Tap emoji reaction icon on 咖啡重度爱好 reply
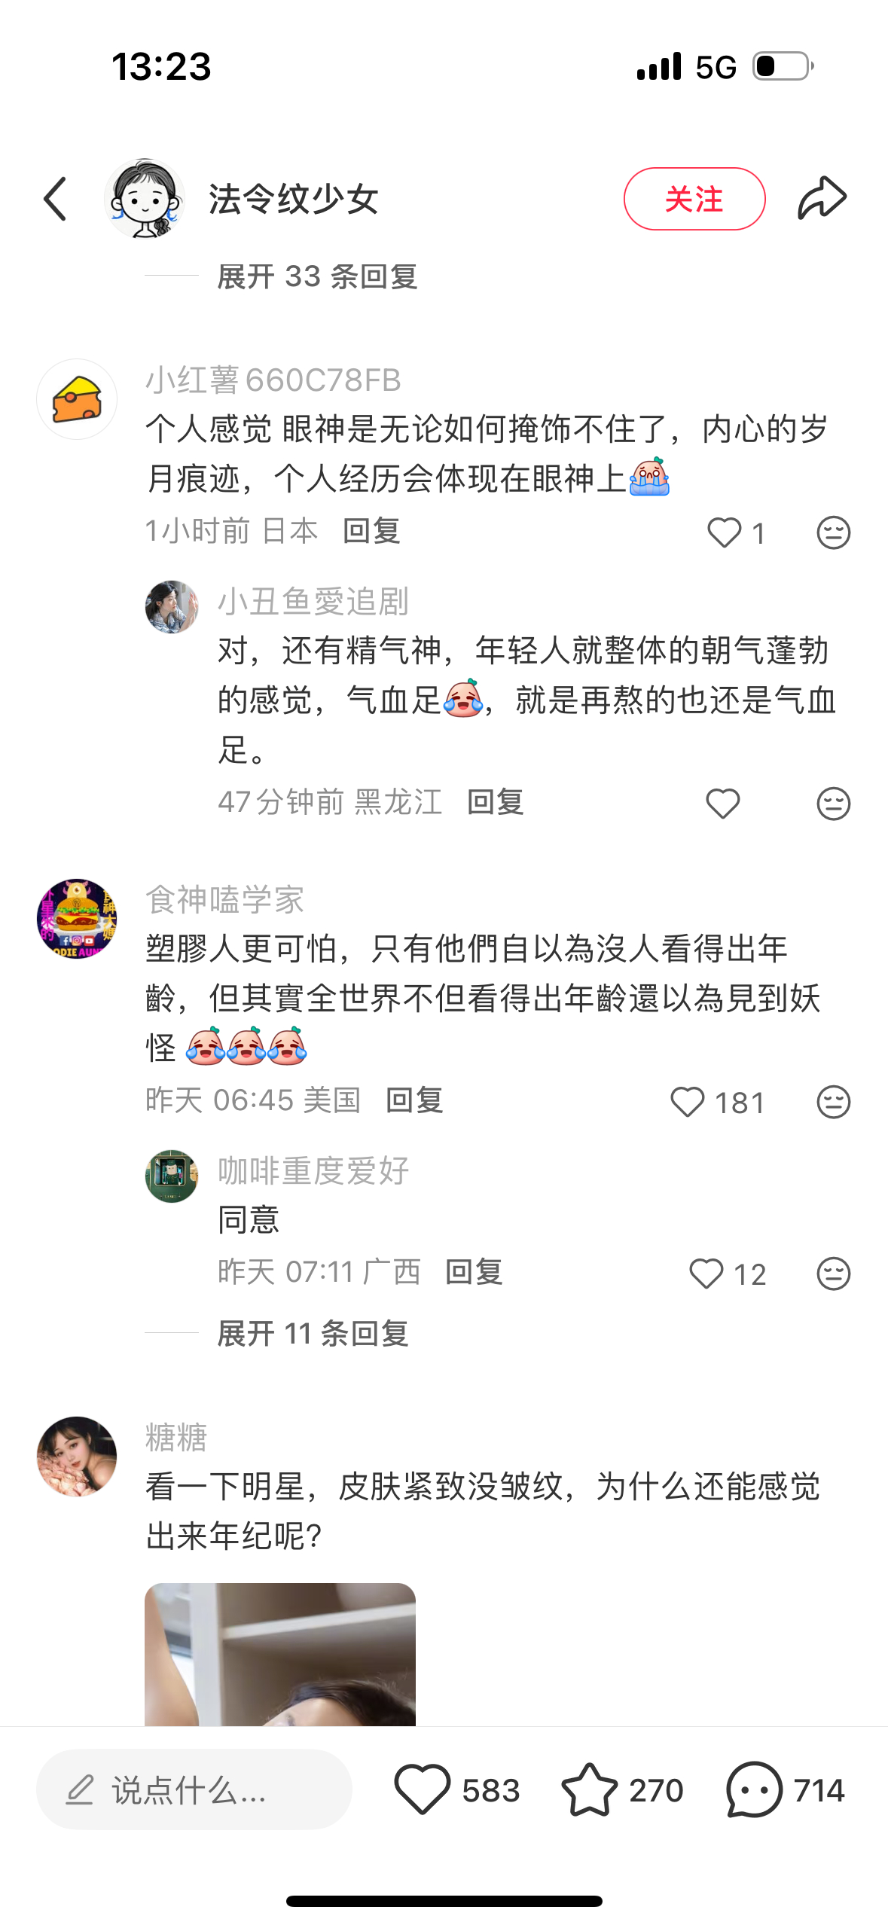The height and width of the screenshot is (1925, 888). coord(833,1274)
